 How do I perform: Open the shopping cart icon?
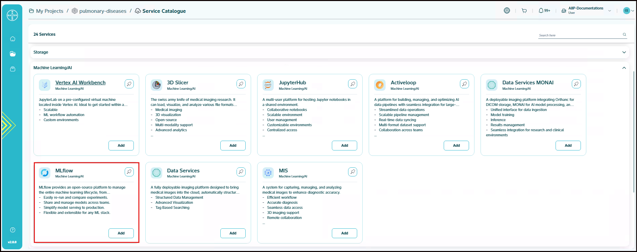click(x=524, y=11)
